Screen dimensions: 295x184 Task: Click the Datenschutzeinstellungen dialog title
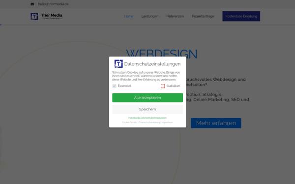tap(152, 64)
